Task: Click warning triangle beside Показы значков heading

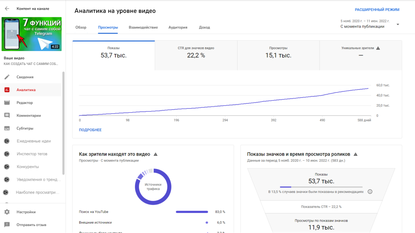Action: (356, 154)
